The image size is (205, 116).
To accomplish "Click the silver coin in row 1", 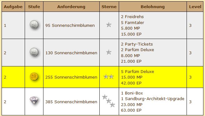I will [x=34, y=25].
